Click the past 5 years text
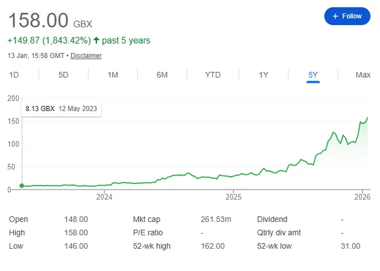The image size is (380, 271). pyautogui.click(x=126, y=40)
